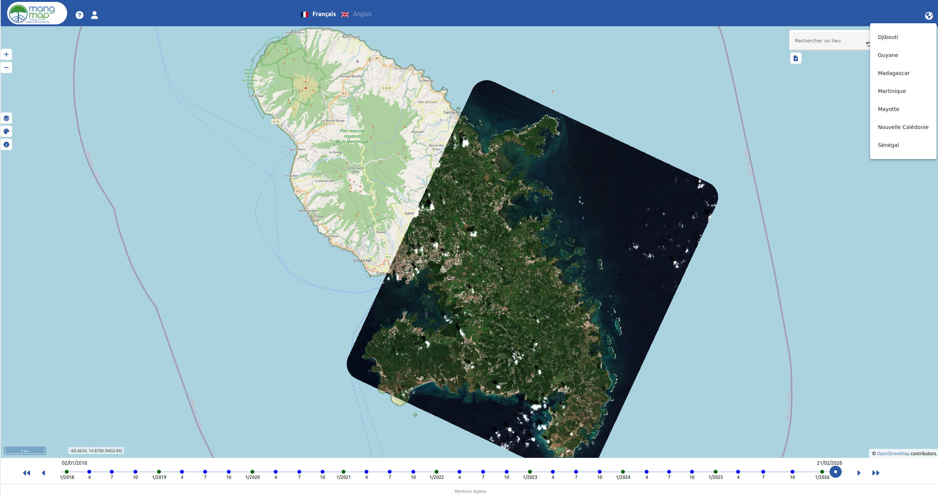Choose Nouvelle Calédonie from country list
This screenshot has height=498, width=938.
903,127
